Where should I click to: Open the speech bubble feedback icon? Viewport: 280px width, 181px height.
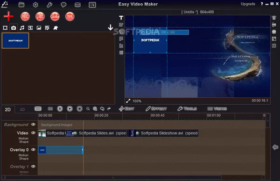coord(63,5)
